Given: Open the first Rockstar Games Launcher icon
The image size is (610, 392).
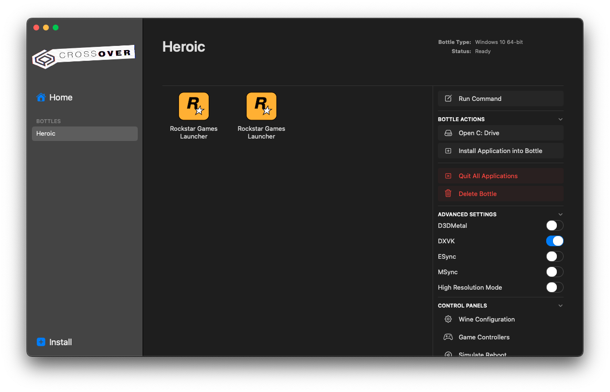Looking at the screenshot, I should pos(194,106).
